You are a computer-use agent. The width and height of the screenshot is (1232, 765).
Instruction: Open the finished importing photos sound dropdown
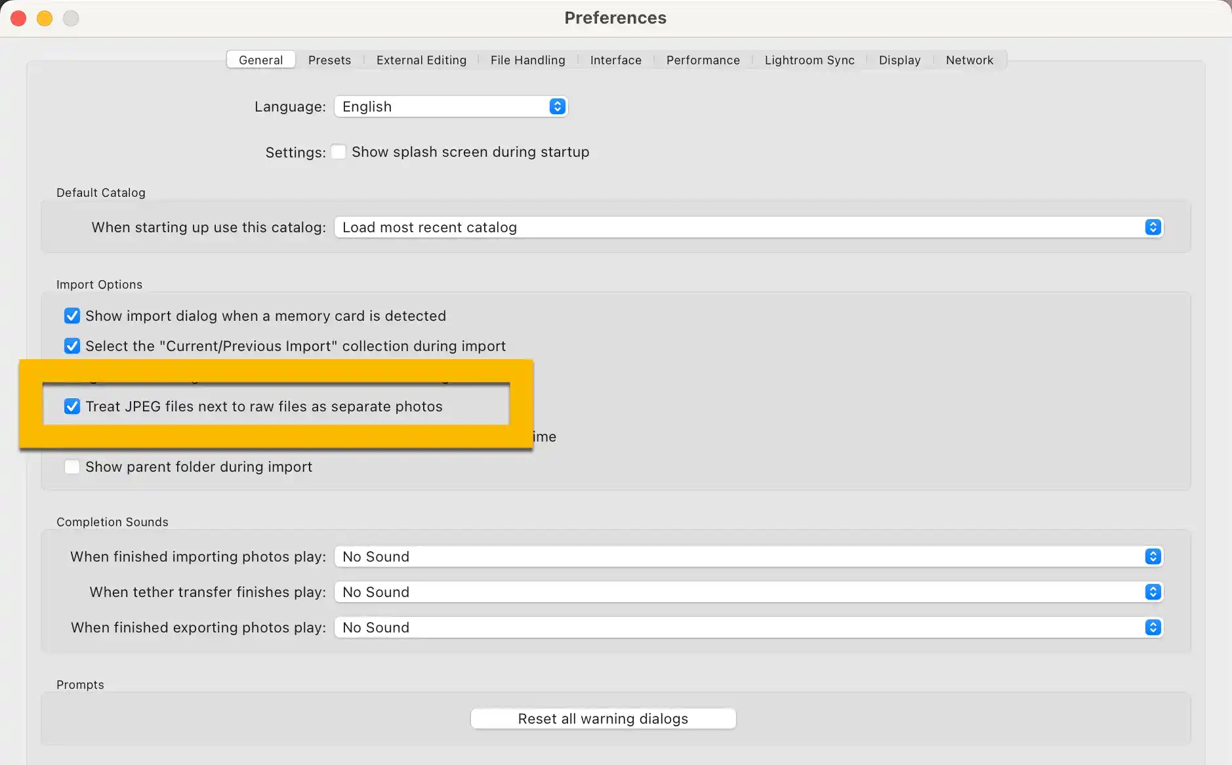point(749,556)
